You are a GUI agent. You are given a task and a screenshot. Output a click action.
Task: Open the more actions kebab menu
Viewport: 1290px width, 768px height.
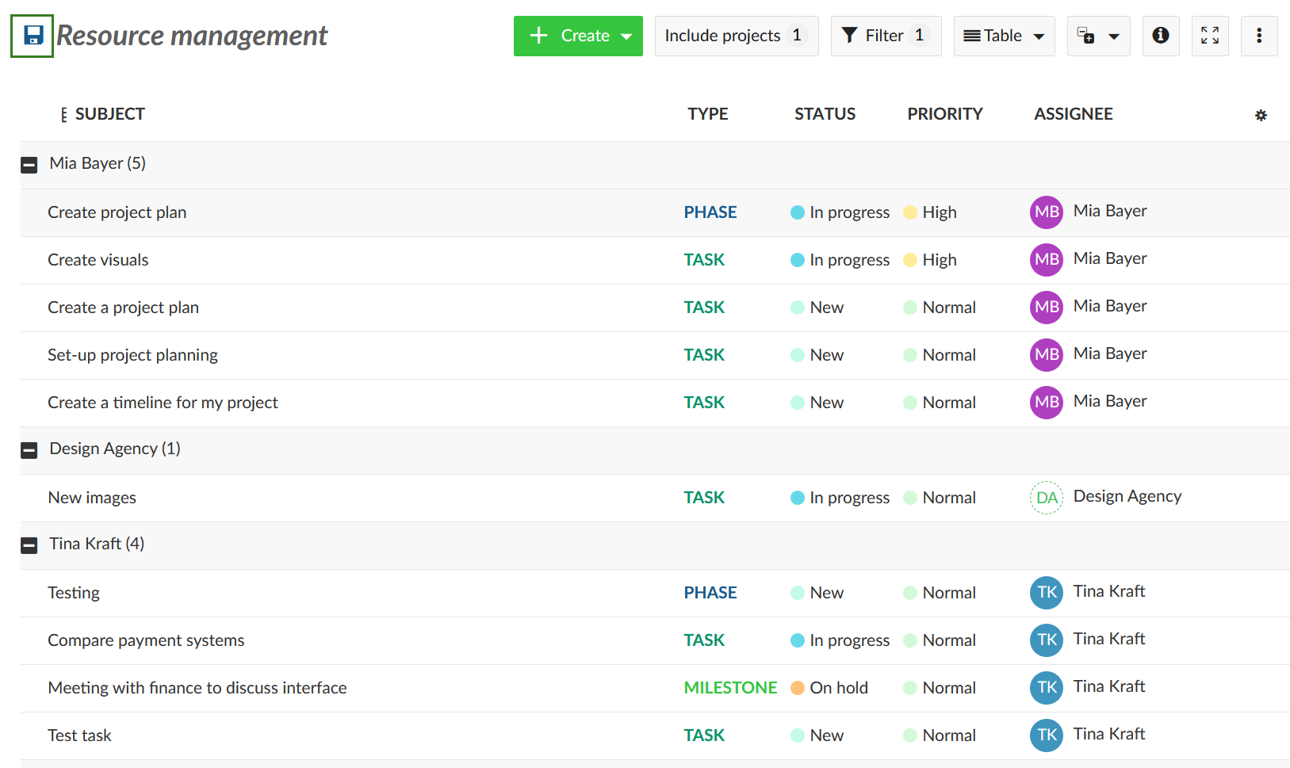1259,35
